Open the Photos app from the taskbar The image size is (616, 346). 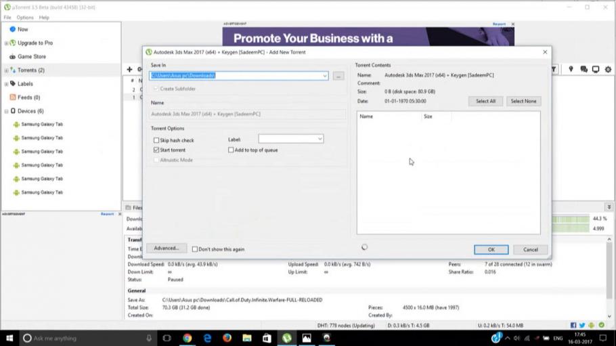[307, 338]
